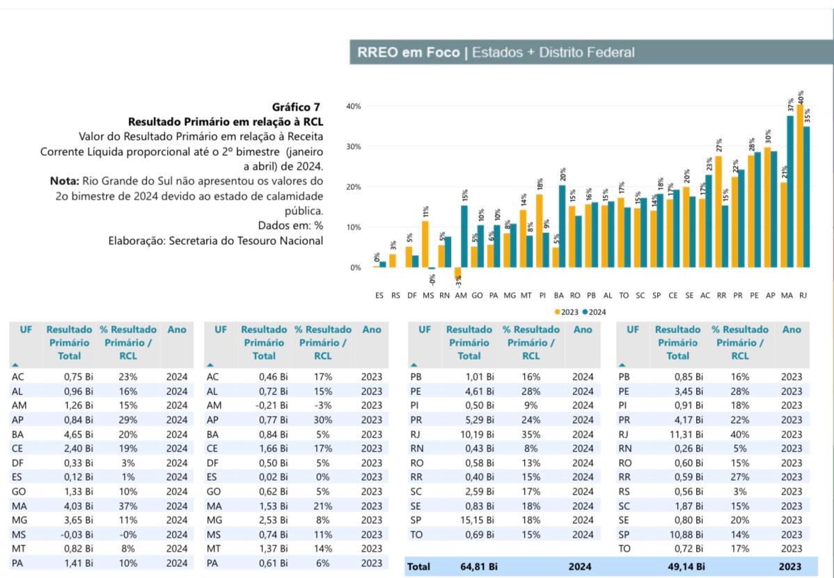834x578 pixels.
Task: Select the 15,15 Bi SP cell
Action: click(480, 520)
